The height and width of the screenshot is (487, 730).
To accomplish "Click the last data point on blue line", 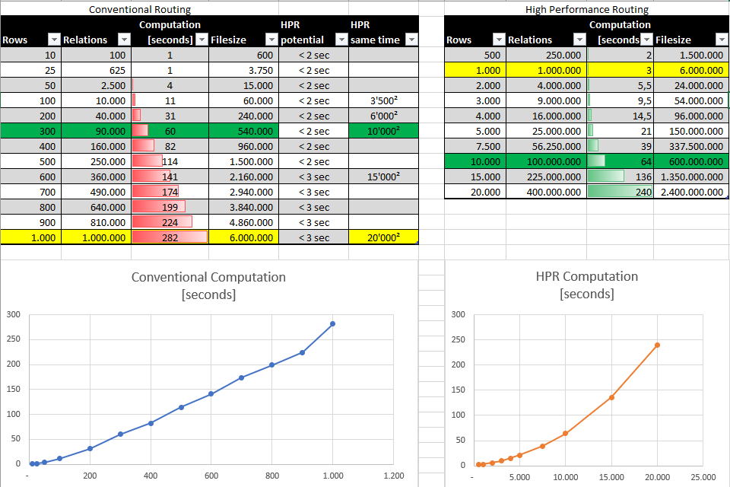I will [332, 324].
